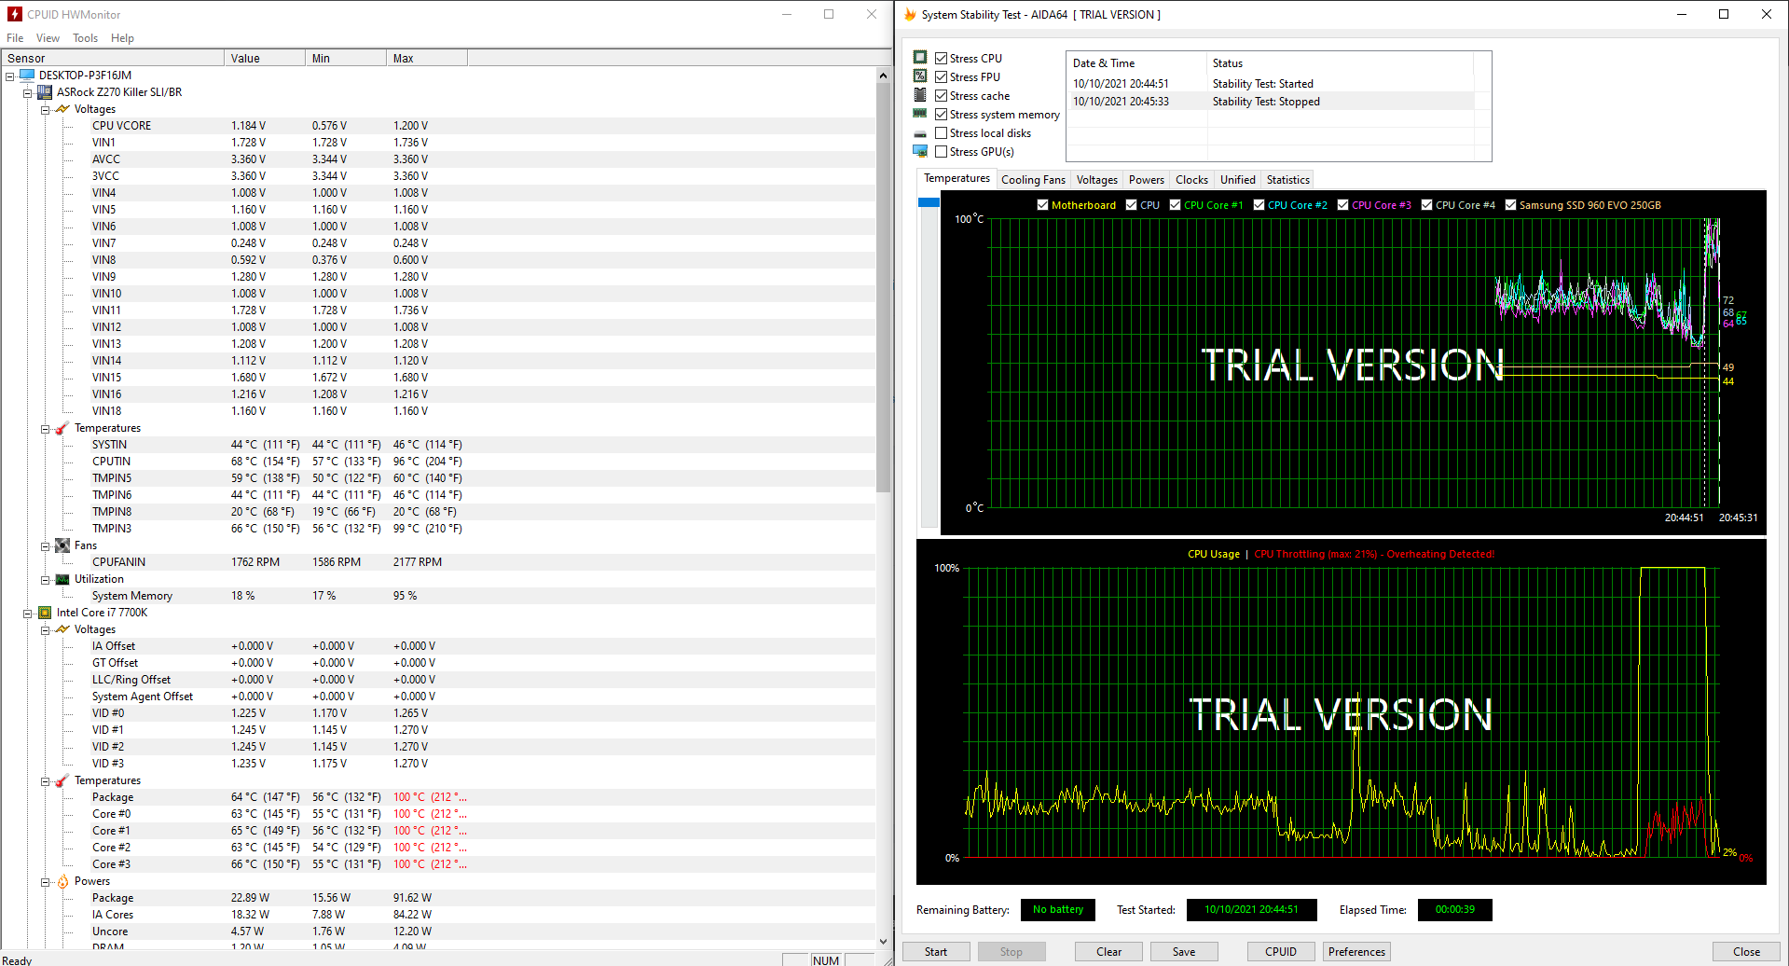The width and height of the screenshot is (1789, 966).
Task: Select the Stability Test: Stopped log entry
Action: coord(1271,102)
